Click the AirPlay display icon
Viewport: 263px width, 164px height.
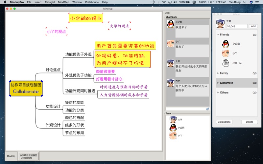click(170, 2)
